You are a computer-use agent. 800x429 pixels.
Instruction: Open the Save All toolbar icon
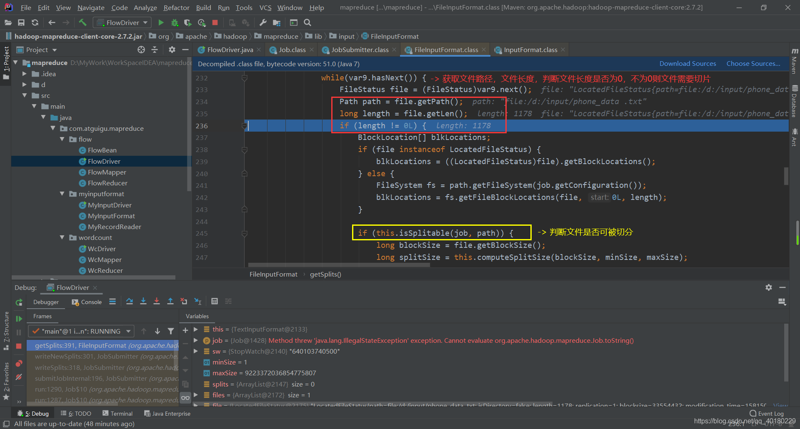pyautogui.click(x=21, y=22)
